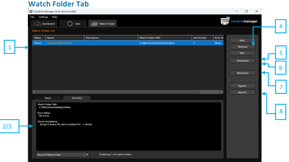289x162 pixels.
Task: Click the Error status None cell
Action: [x=218, y=43]
